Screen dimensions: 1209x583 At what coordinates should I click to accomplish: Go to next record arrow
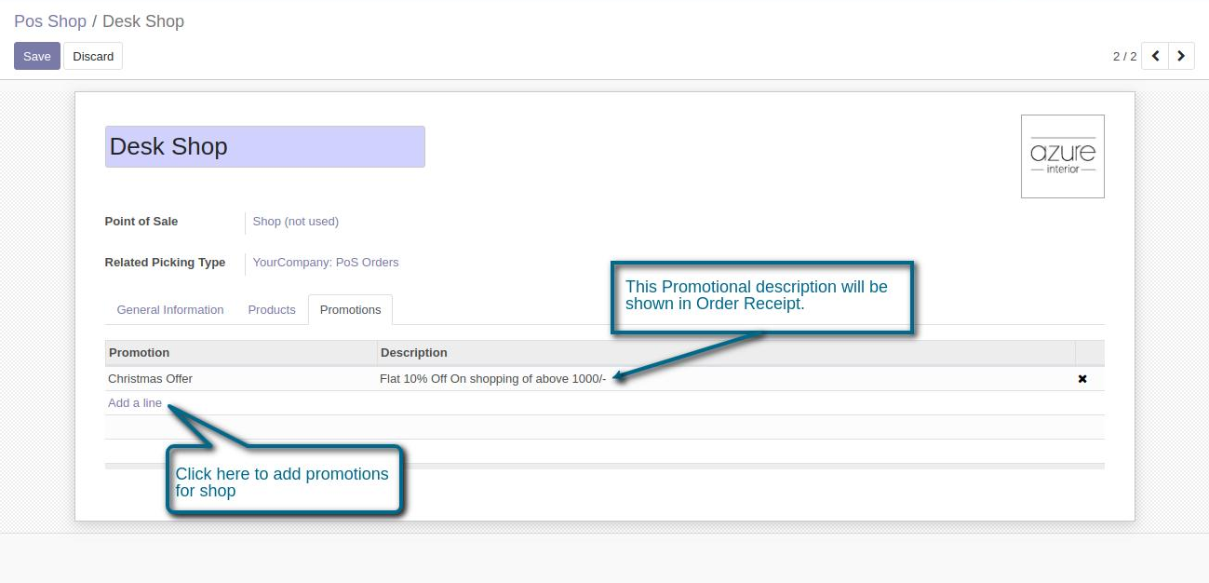(1181, 56)
